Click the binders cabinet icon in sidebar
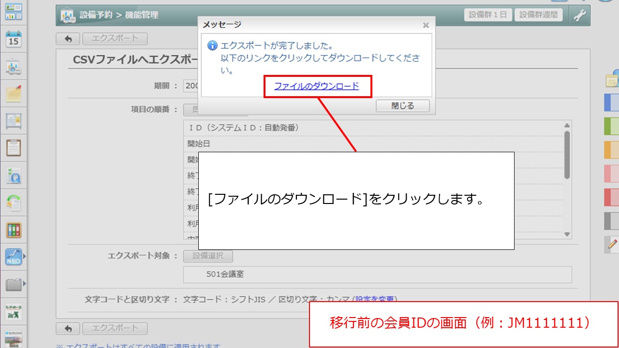619x348 pixels. tap(14, 230)
